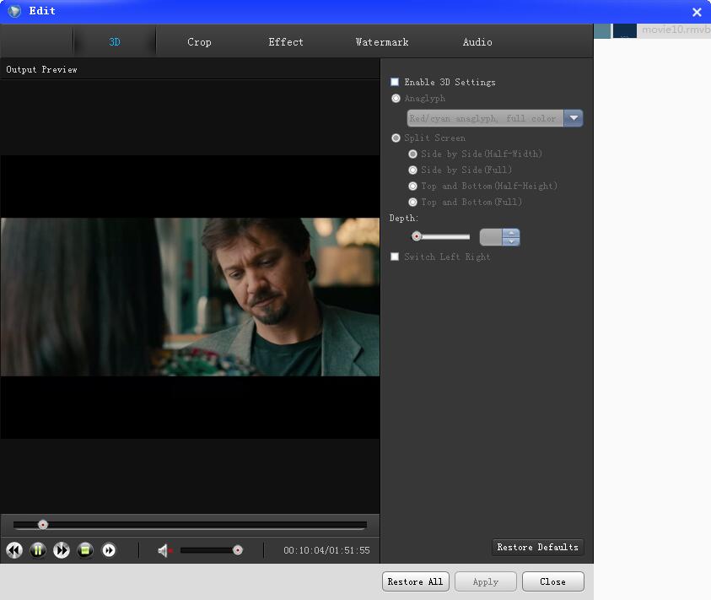Click the Edit window app icon
The height and width of the screenshot is (600, 711).
tap(14, 11)
